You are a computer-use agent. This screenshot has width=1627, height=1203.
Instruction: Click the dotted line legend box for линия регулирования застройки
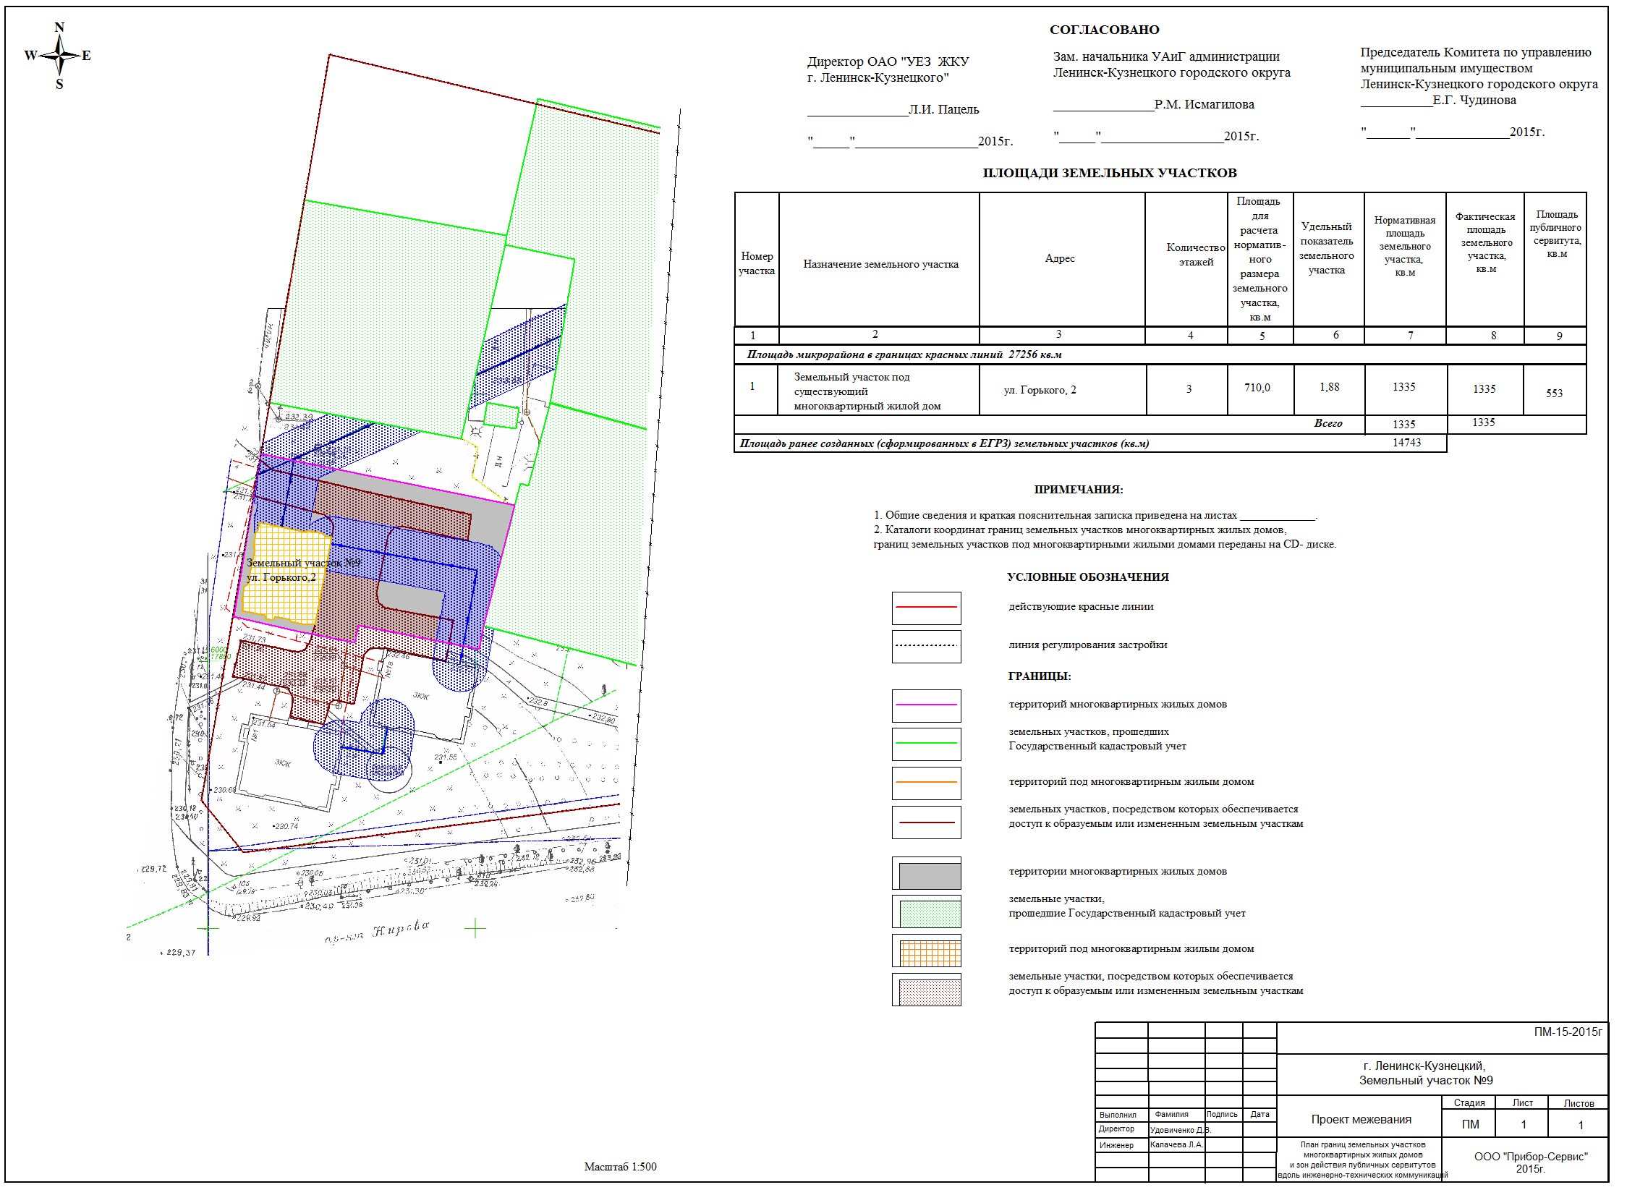[x=926, y=646]
